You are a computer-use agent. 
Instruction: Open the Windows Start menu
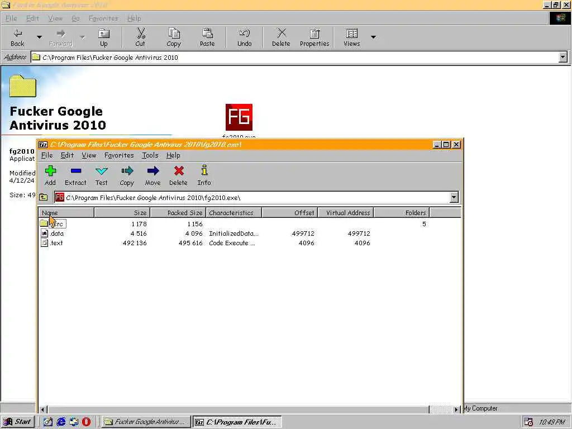click(x=18, y=422)
